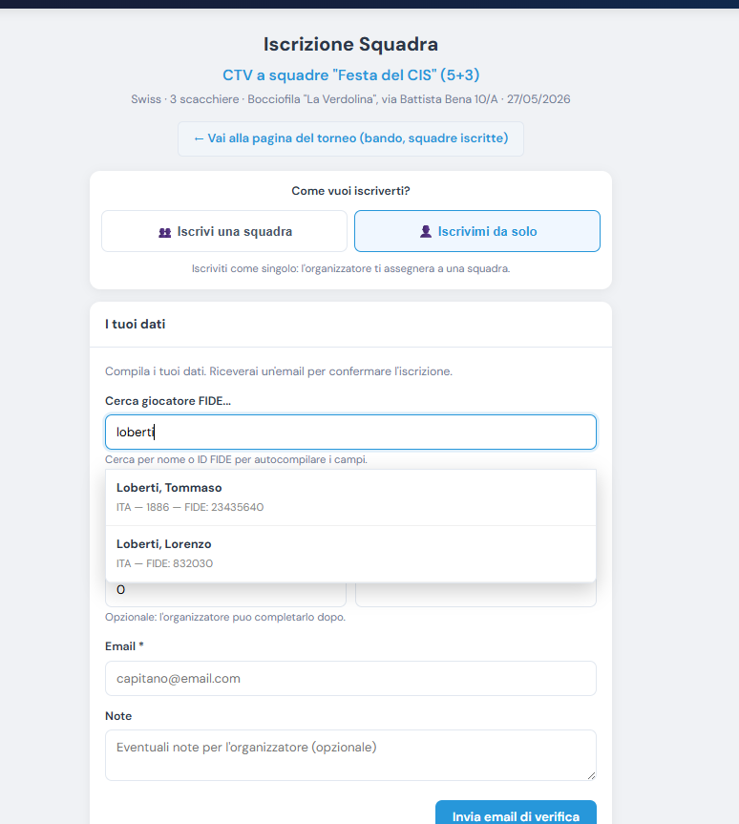Focus the Email input field
Image resolution: width=739 pixels, height=824 pixels.
pos(350,679)
